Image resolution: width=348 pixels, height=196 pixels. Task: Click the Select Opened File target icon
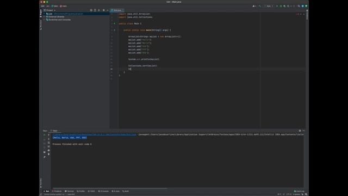click(91, 10)
